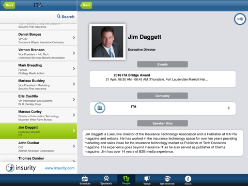This screenshot has width=248, height=186.
Task: Select Marcus Curley name in list
Action: click(x=30, y=112)
